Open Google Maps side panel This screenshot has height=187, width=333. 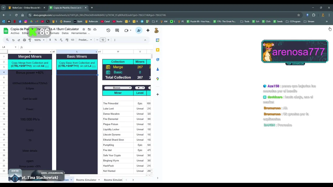click(x=158, y=79)
